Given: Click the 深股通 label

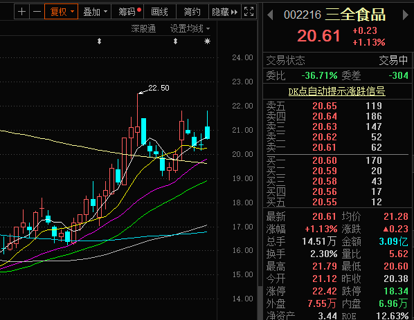Looking at the screenshot, I should (x=143, y=28).
